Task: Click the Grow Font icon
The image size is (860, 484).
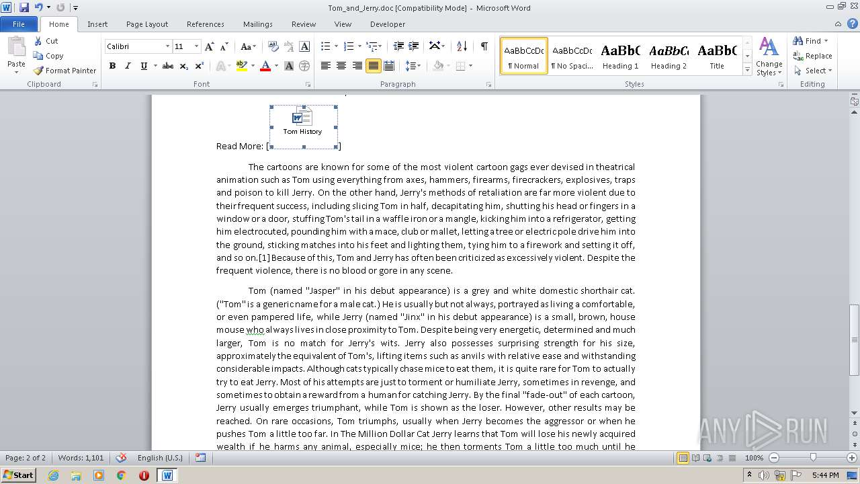Action: (x=210, y=46)
